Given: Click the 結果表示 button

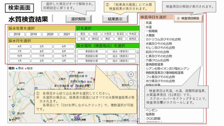Looking at the screenshot, I should point(115,19).
